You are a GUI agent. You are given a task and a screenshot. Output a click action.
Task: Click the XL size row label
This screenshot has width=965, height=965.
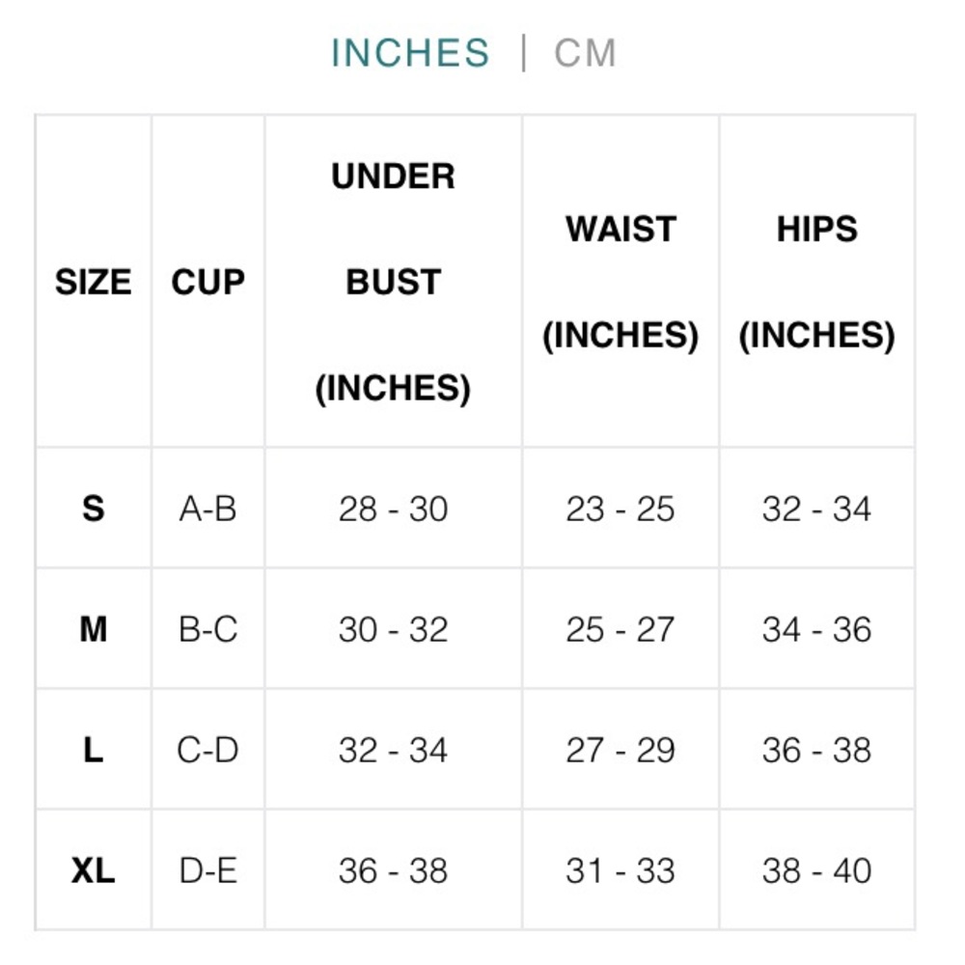click(94, 870)
